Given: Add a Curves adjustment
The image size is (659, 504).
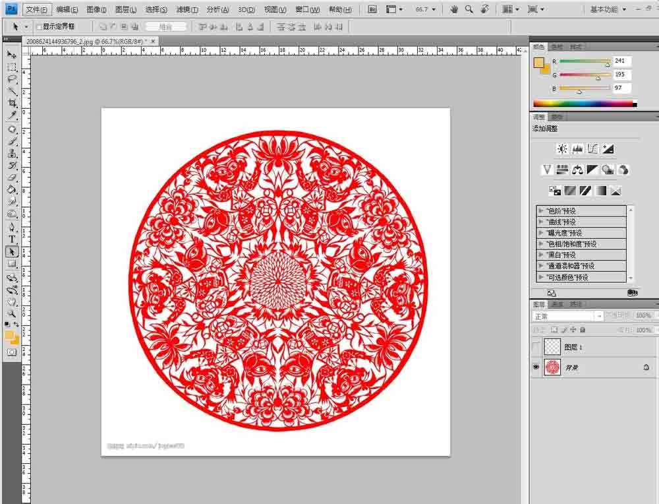Looking at the screenshot, I should (x=592, y=148).
